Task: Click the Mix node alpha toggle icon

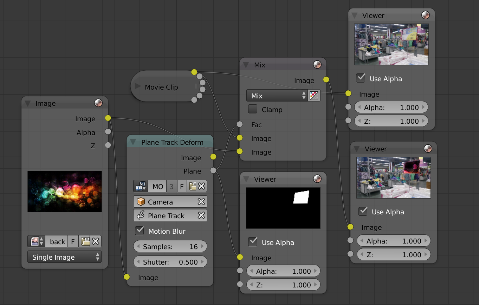Action: click(x=314, y=96)
